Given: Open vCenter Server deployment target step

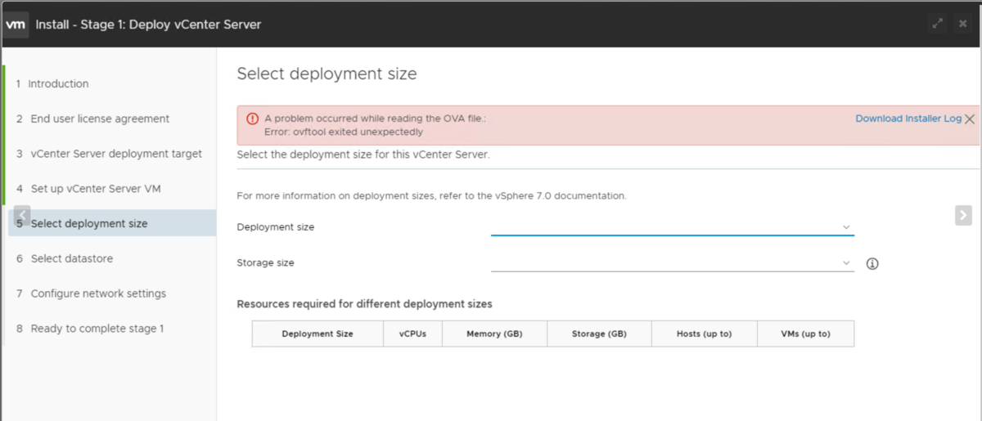Looking at the screenshot, I should tap(109, 154).
